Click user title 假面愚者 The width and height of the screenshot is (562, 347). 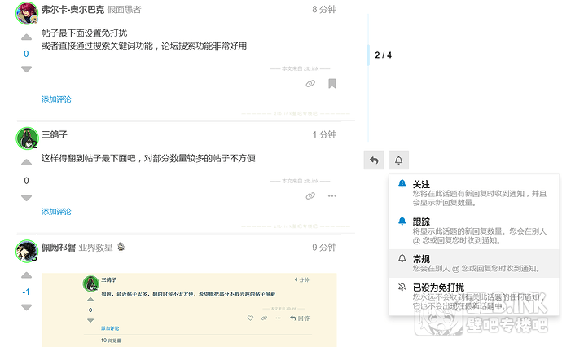125,10
